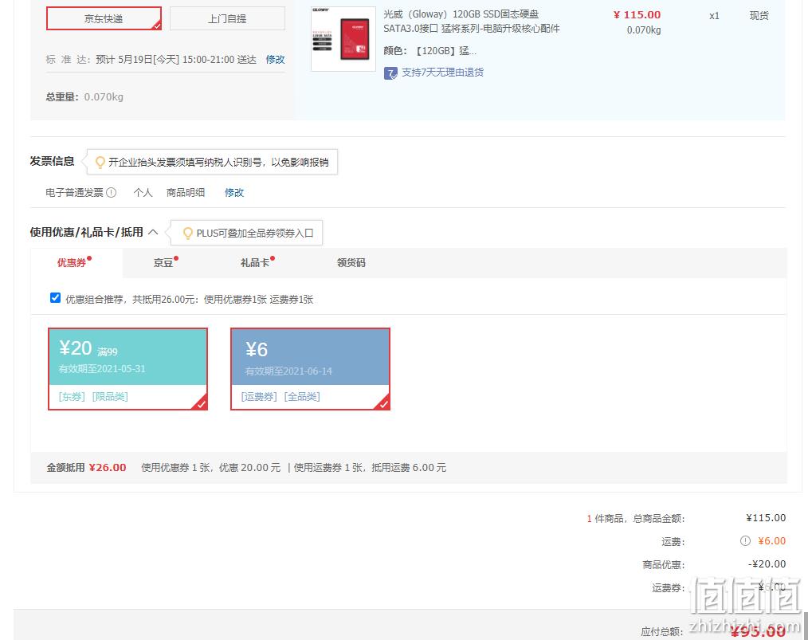Image resolution: width=808 pixels, height=640 pixels.
Task: Switch to the 优惠券 tab
Action: (72, 263)
